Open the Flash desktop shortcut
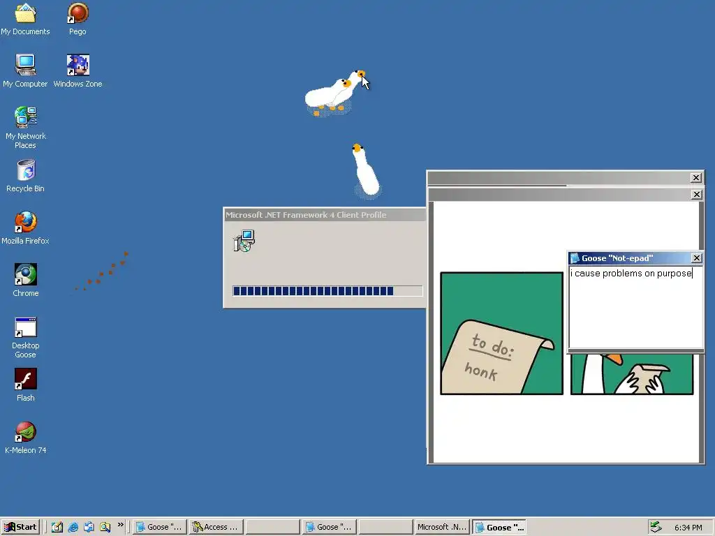Viewport: 715px width, 536px height. coord(25,385)
